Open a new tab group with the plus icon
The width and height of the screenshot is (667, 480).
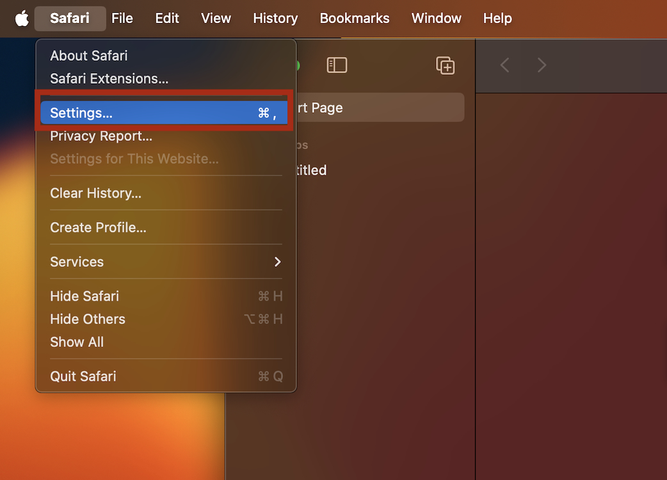pyautogui.click(x=446, y=65)
